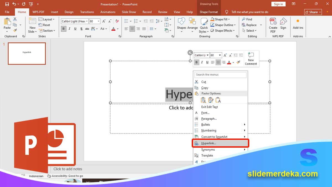This screenshot has width=332, height=187.
Task: Apply red font color in ribbon
Action: 113,29
